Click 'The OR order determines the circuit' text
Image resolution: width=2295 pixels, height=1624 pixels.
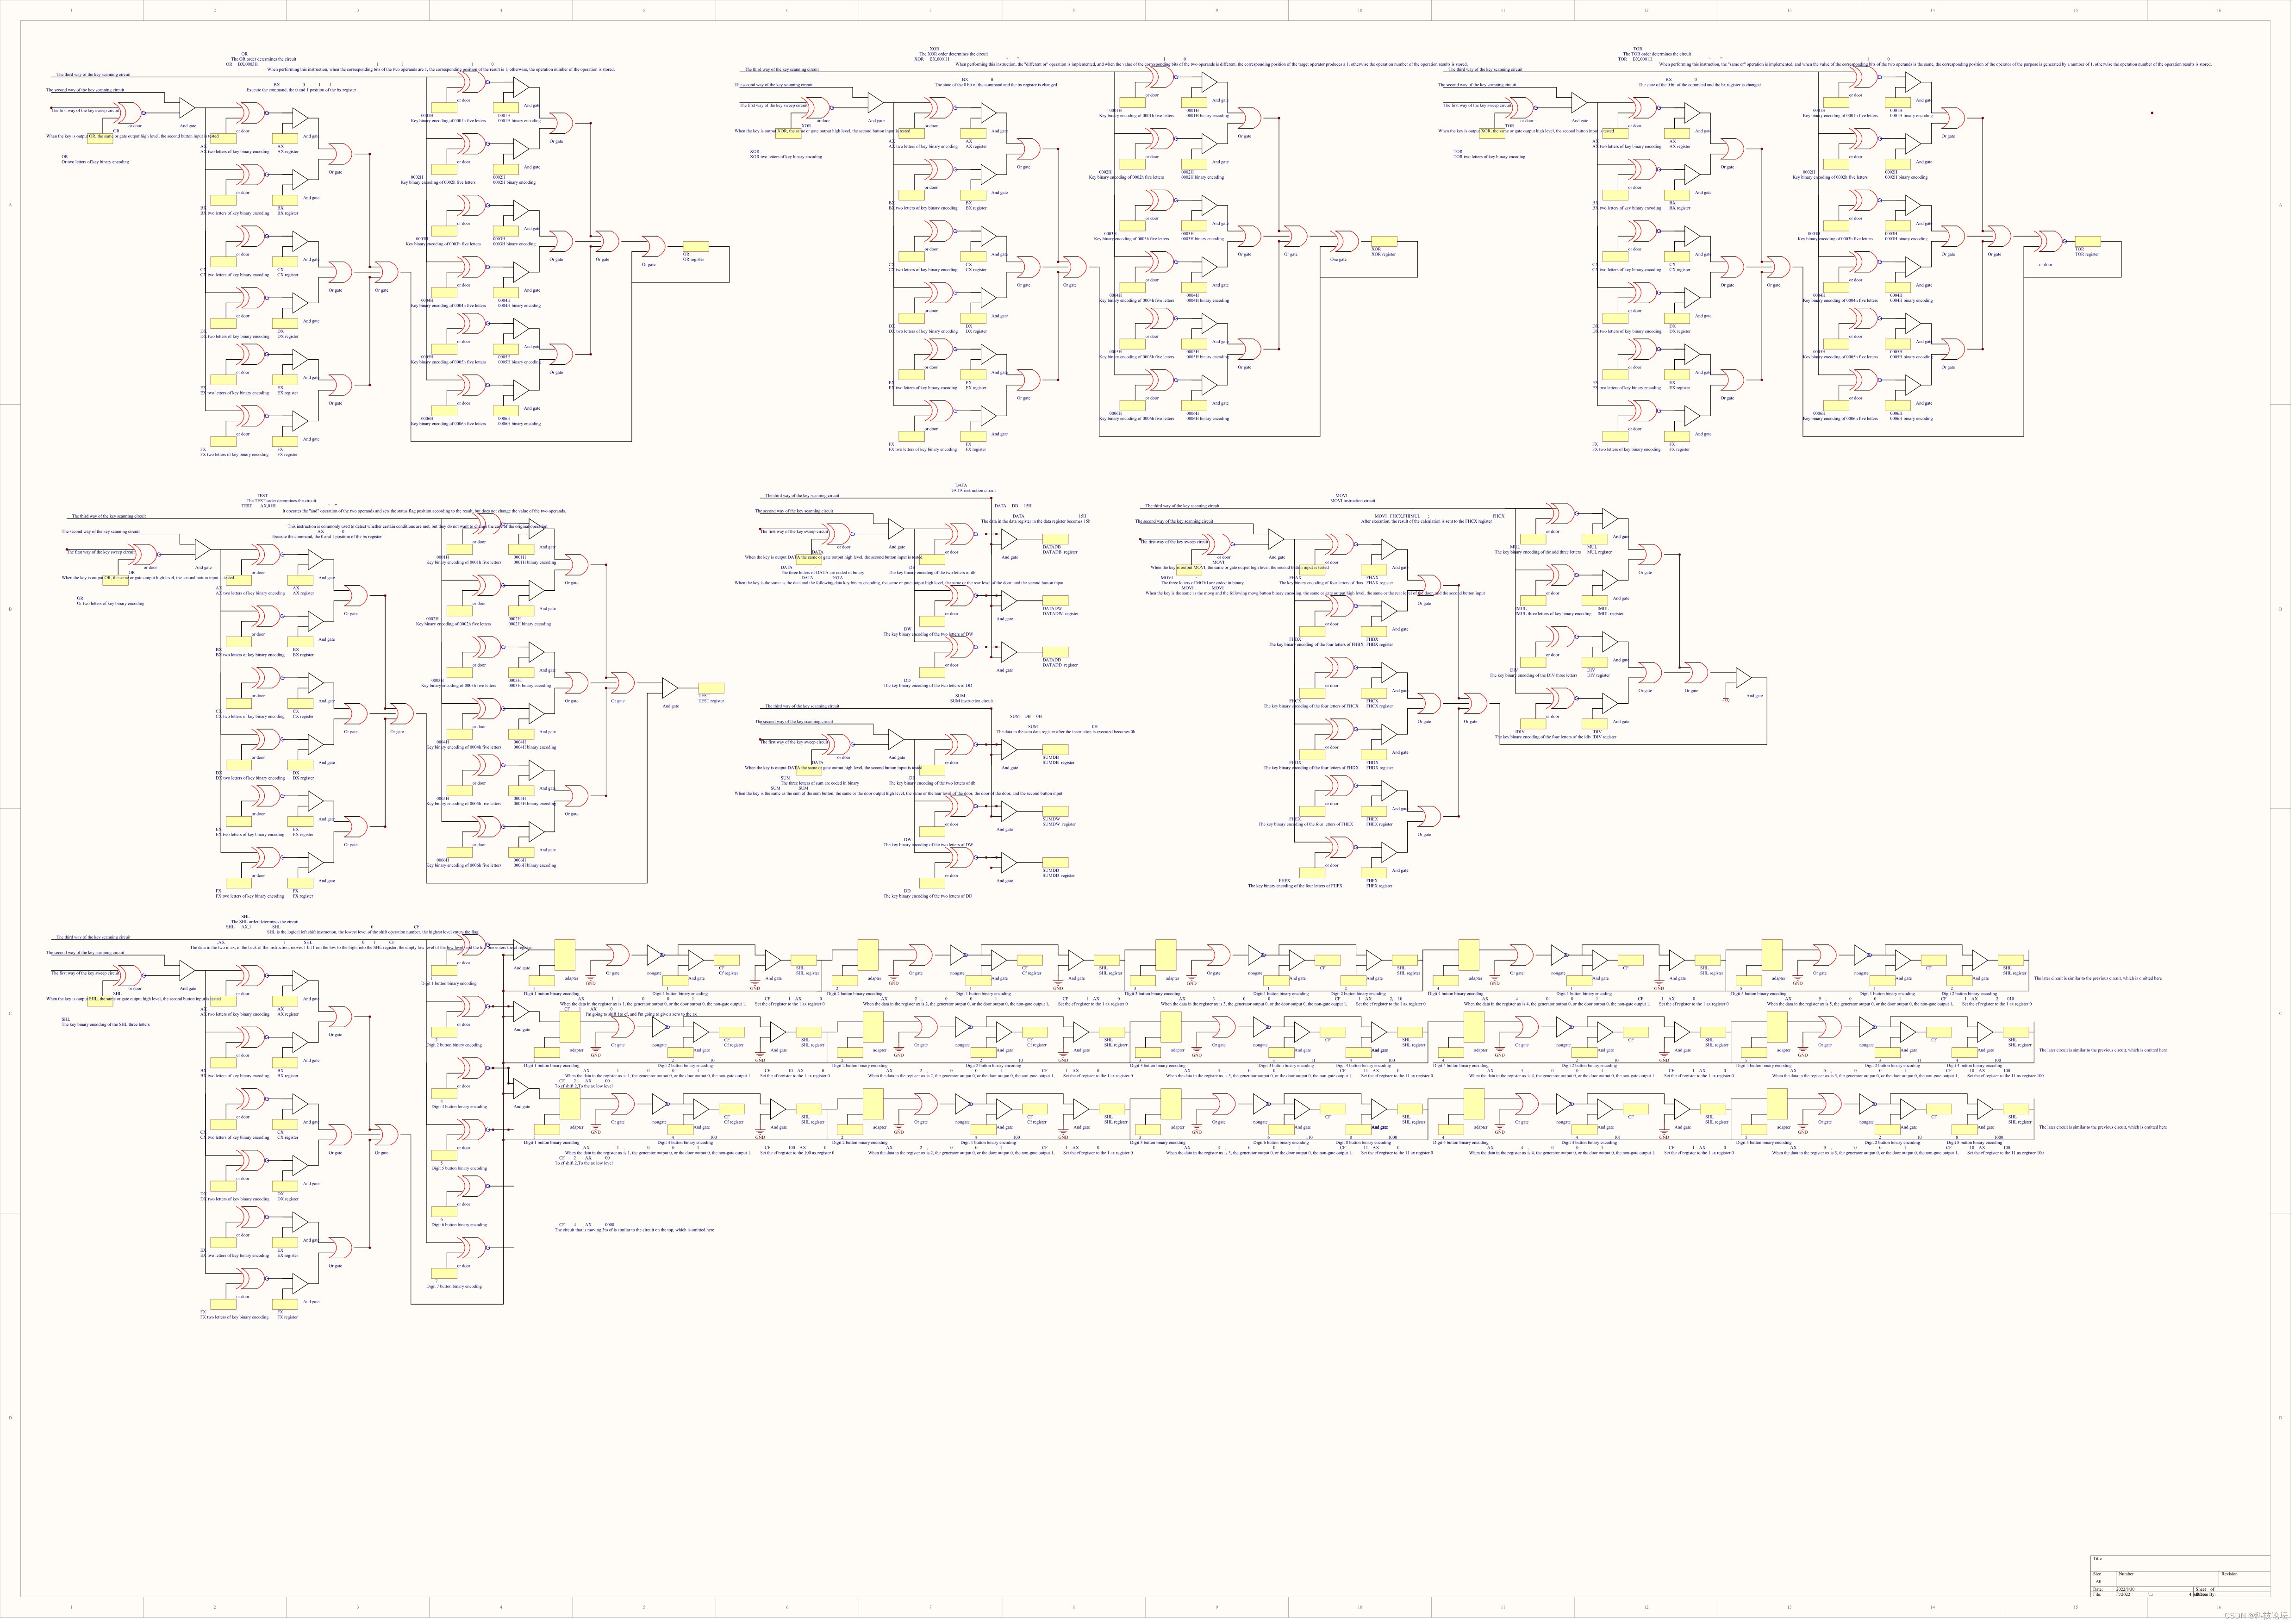pos(263,59)
